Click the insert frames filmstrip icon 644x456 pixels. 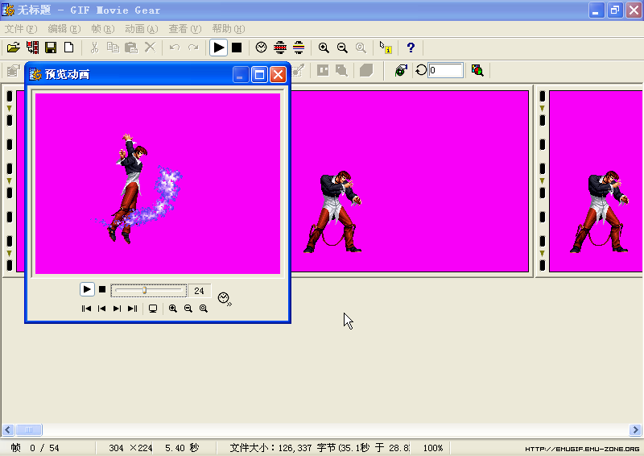pyautogui.click(x=32, y=48)
